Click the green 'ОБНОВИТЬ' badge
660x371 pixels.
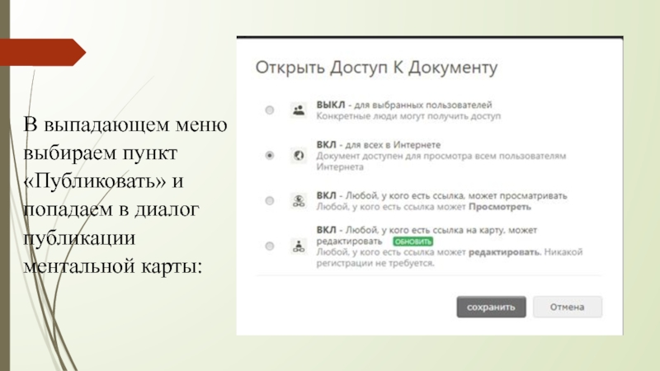[413, 242]
